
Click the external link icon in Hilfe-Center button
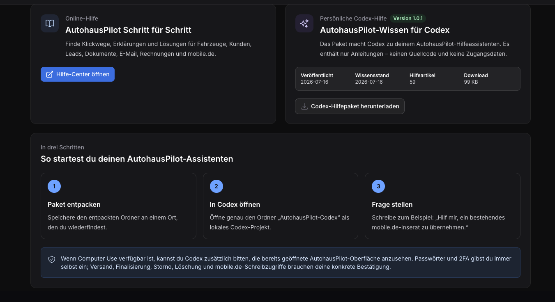coord(50,74)
